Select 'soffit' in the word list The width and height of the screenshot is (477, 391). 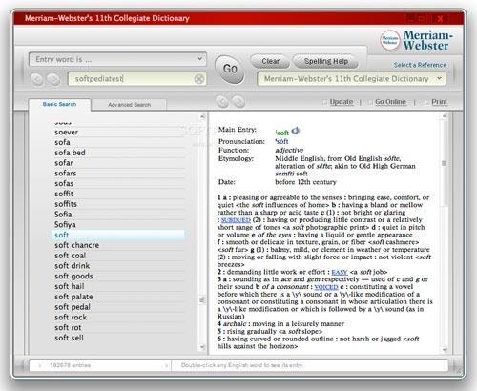(117, 194)
